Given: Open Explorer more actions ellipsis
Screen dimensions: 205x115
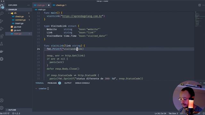Looking at the screenshot, I should coord(29,5).
